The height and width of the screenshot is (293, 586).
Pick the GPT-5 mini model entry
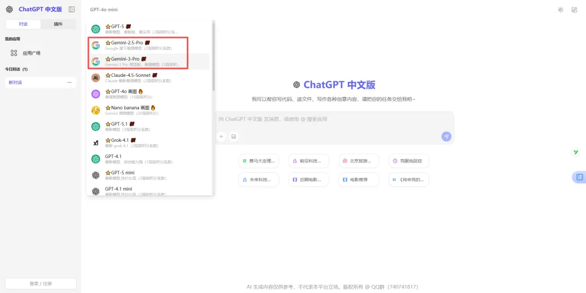coord(150,175)
